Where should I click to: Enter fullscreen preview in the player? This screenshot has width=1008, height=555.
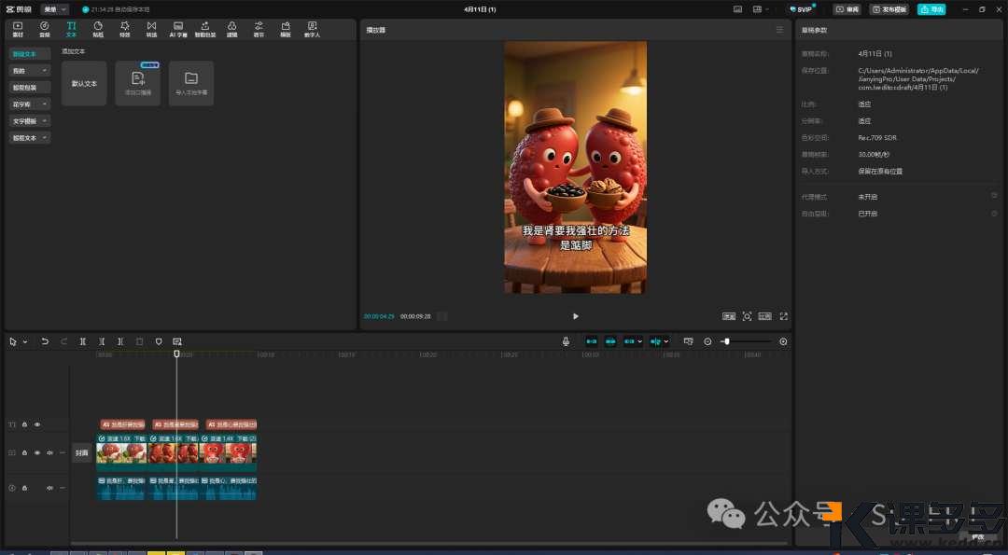[x=783, y=316]
